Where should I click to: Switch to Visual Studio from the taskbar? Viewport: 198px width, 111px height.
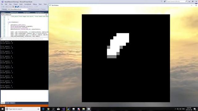[x=63, y=109]
